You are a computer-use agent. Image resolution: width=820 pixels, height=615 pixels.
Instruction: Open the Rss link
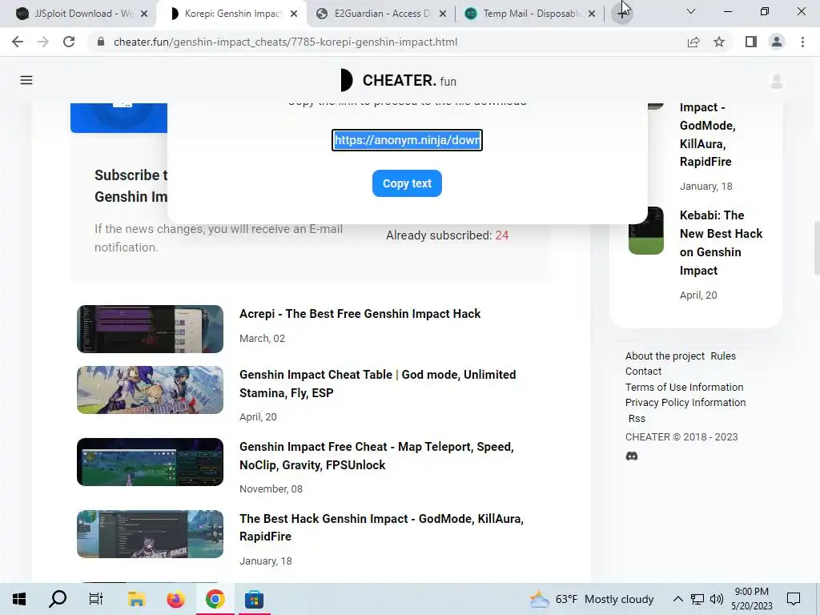[637, 418]
